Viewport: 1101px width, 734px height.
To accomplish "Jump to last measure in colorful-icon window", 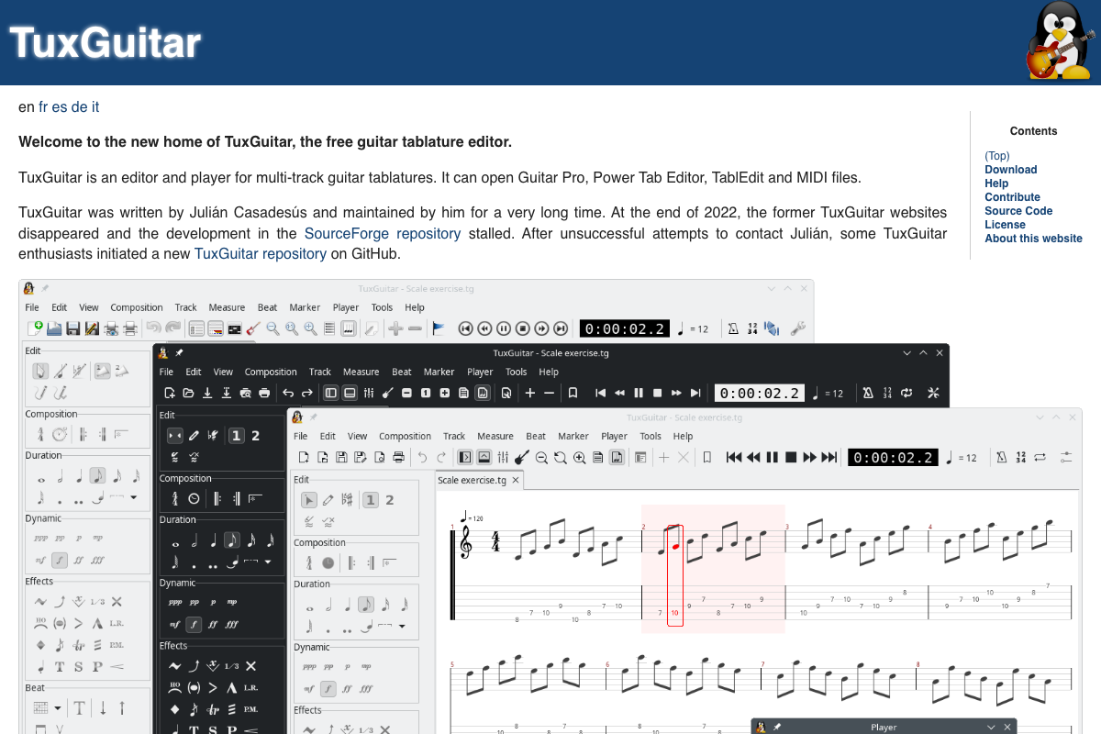I will pos(560,328).
